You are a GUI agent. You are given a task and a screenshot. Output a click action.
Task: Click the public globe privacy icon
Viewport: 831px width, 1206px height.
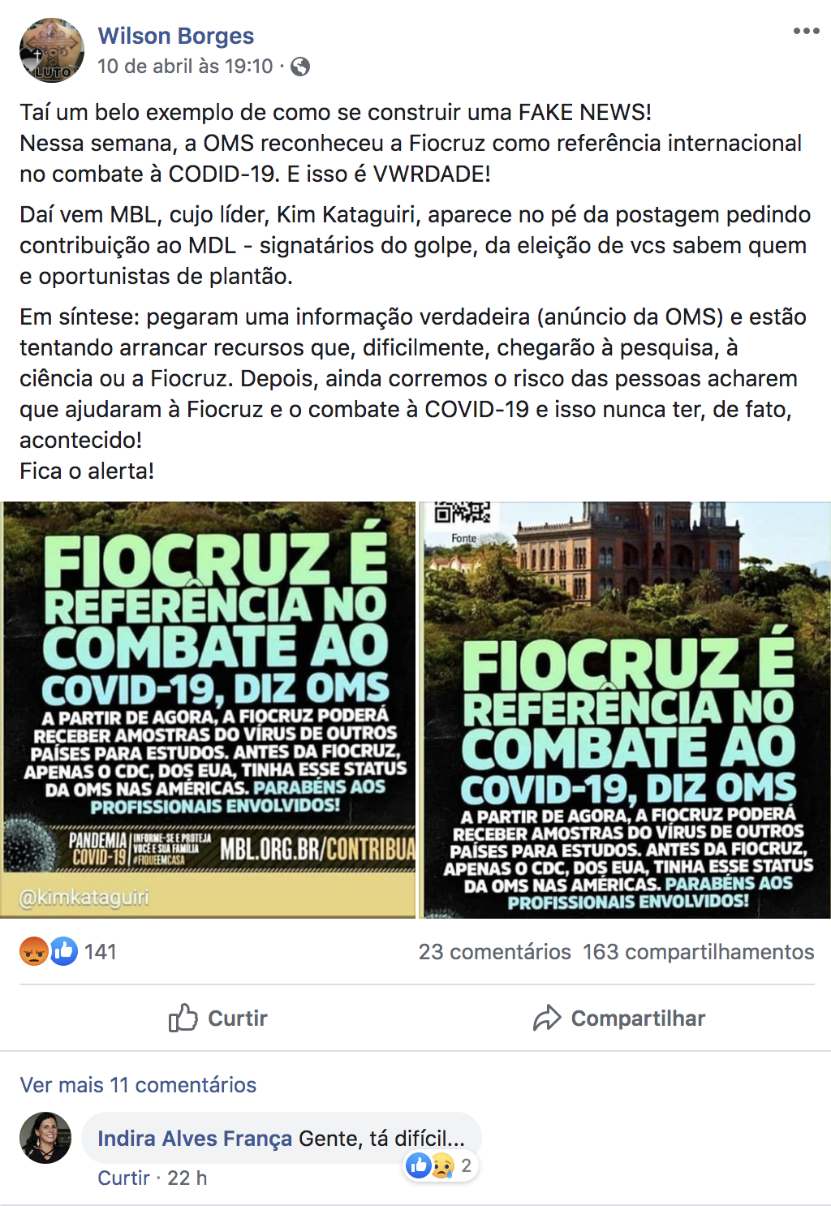coord(300,67)
